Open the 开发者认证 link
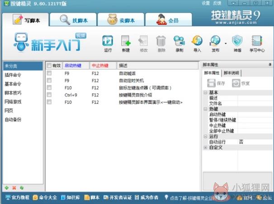274x204 pixels. pos(118,198)
